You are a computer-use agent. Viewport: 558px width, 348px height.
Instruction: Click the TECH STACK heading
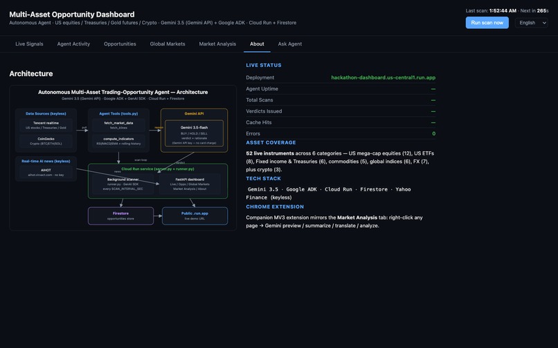pos(263,179)
